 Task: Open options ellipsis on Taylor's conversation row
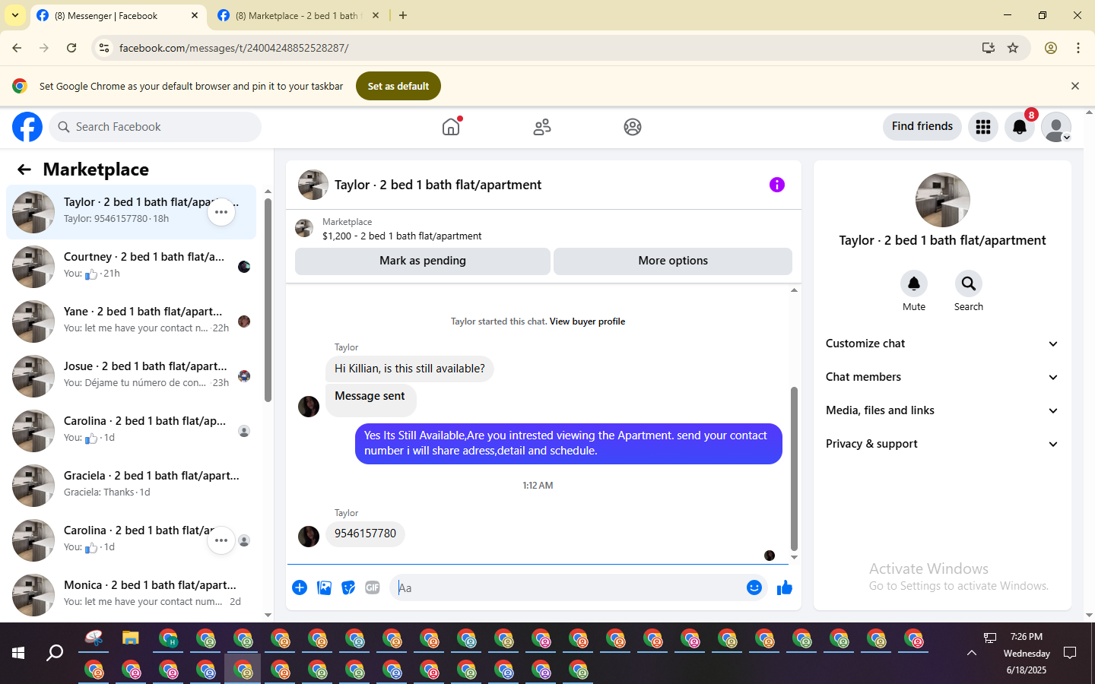pyautogui.click(x=221, y=212)
